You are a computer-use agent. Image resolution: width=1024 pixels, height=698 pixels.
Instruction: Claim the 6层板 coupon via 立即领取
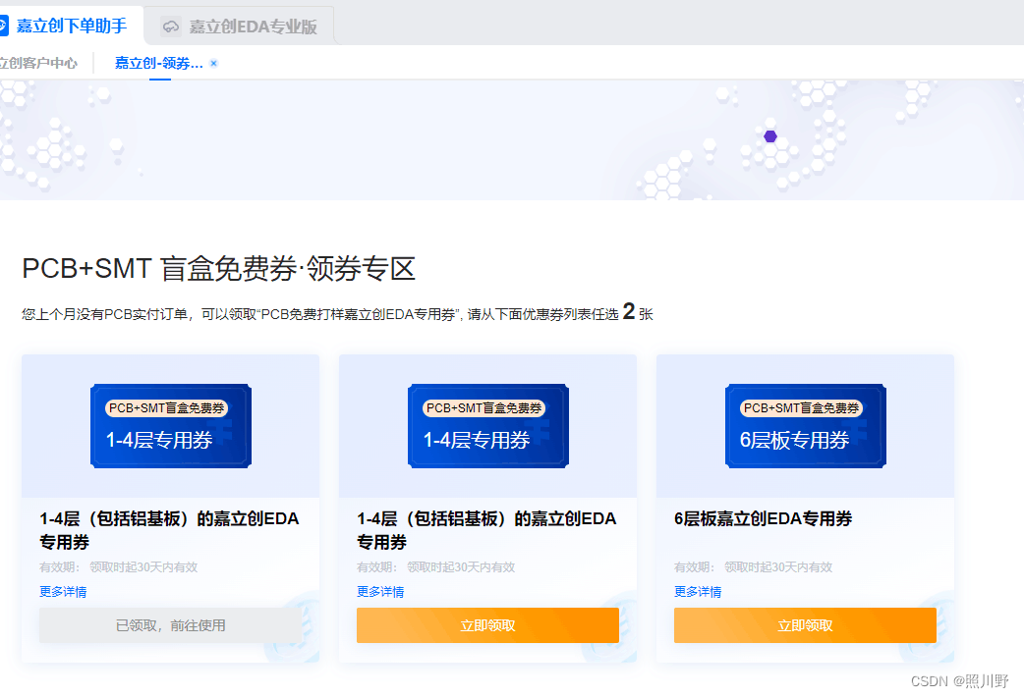click(805, 625)
